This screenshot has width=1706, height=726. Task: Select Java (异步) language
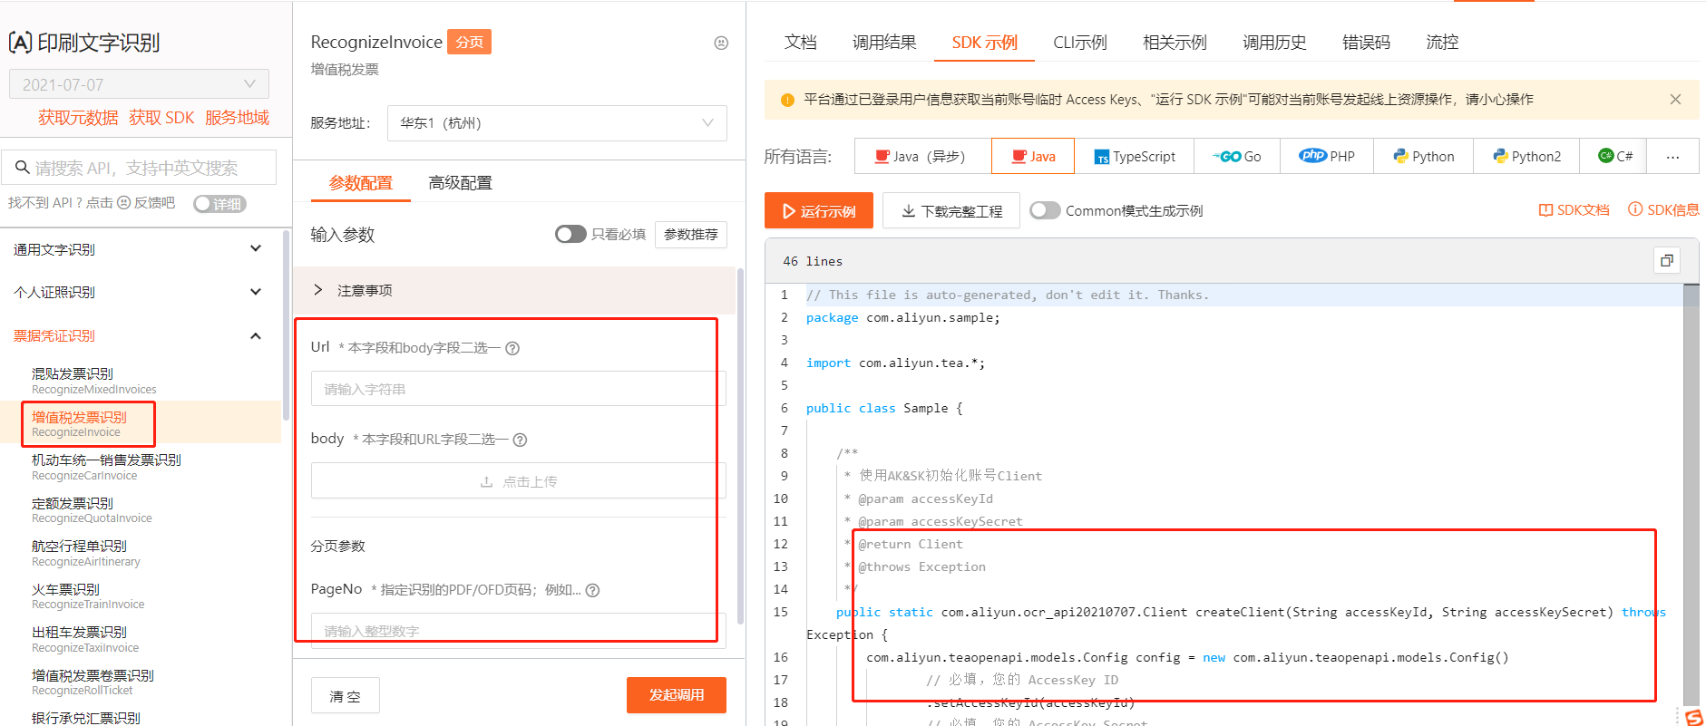[922, 157]
